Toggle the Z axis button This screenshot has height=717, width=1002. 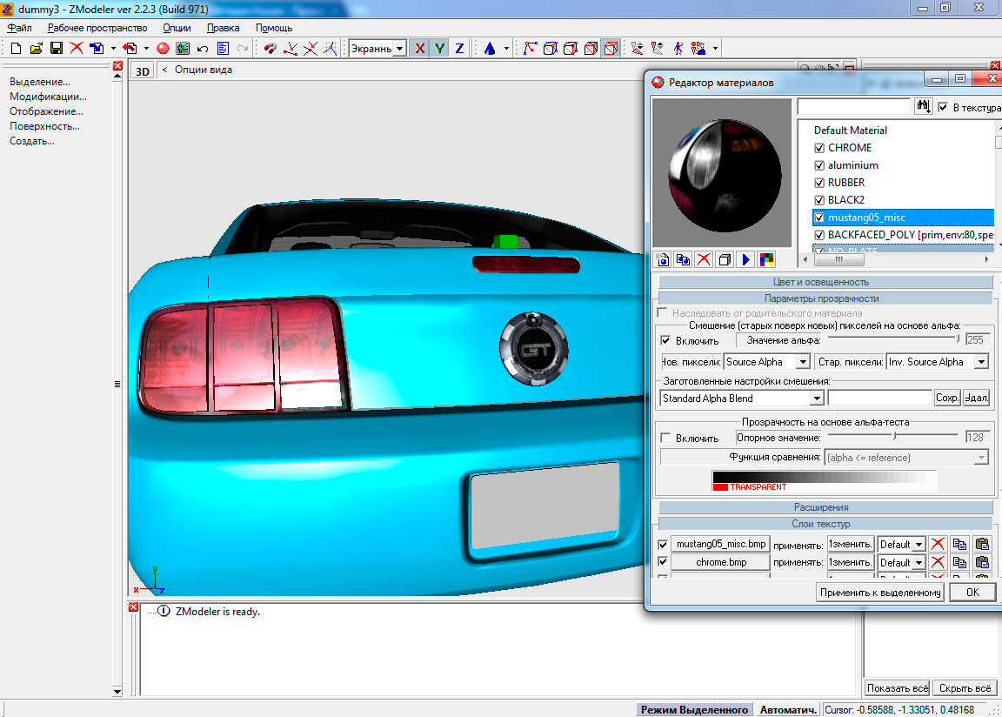[x=459, y=49]
